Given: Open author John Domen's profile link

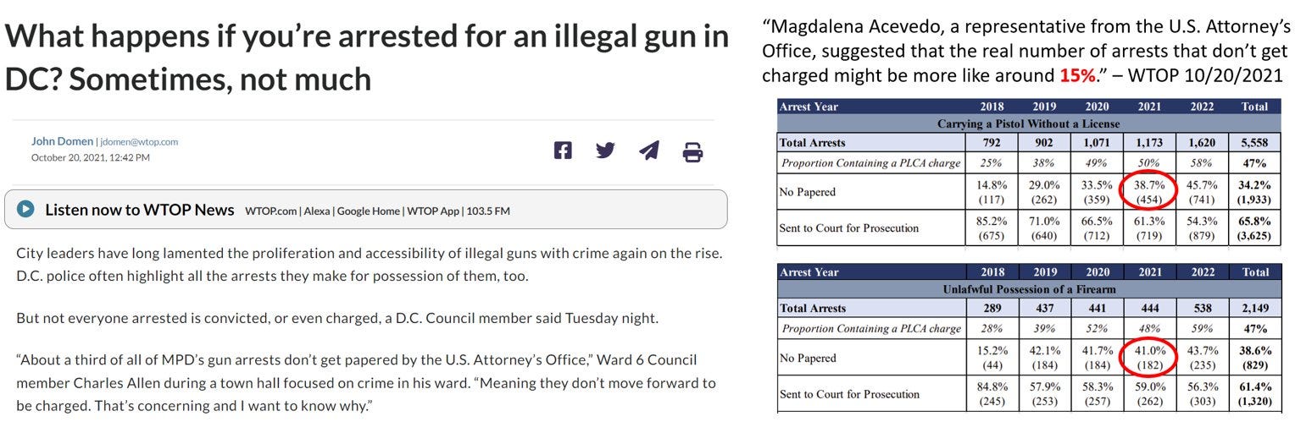Looking at the screenshot, I should click(62, 141).
